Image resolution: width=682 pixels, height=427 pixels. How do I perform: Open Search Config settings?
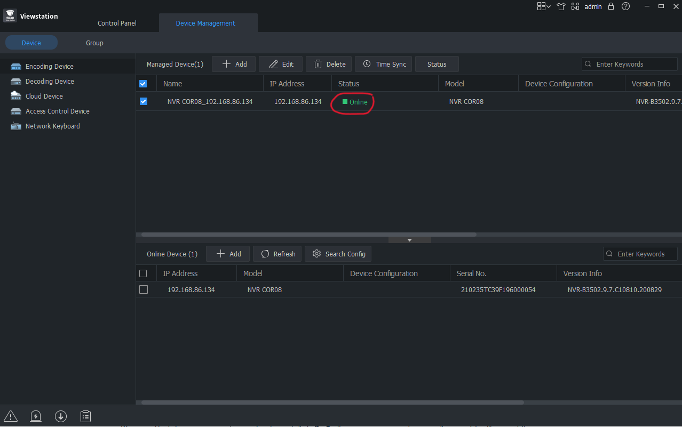pos(338,254)
